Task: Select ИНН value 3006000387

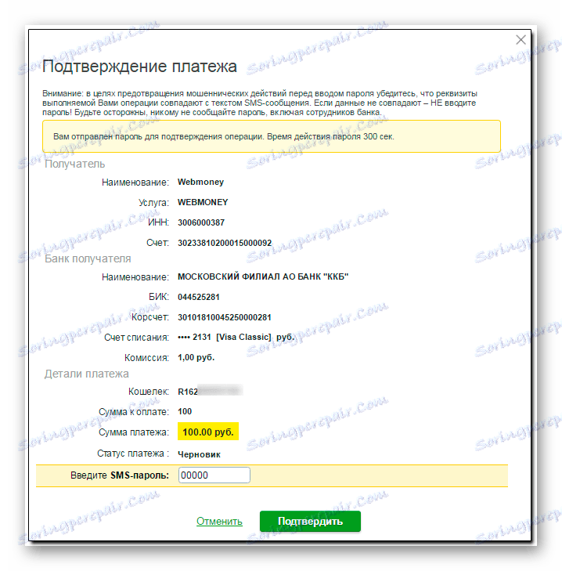Action: pyautogui.click(x=201, y=222)
